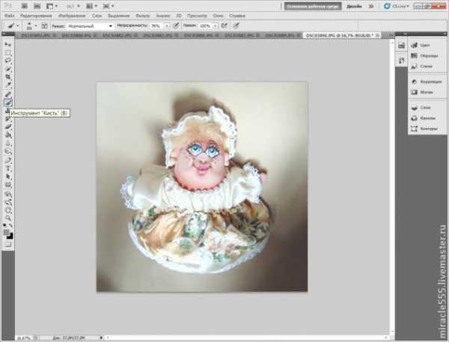Screen dimensions: 449x342
Task: Select the Pen tool
Action: 8,160
